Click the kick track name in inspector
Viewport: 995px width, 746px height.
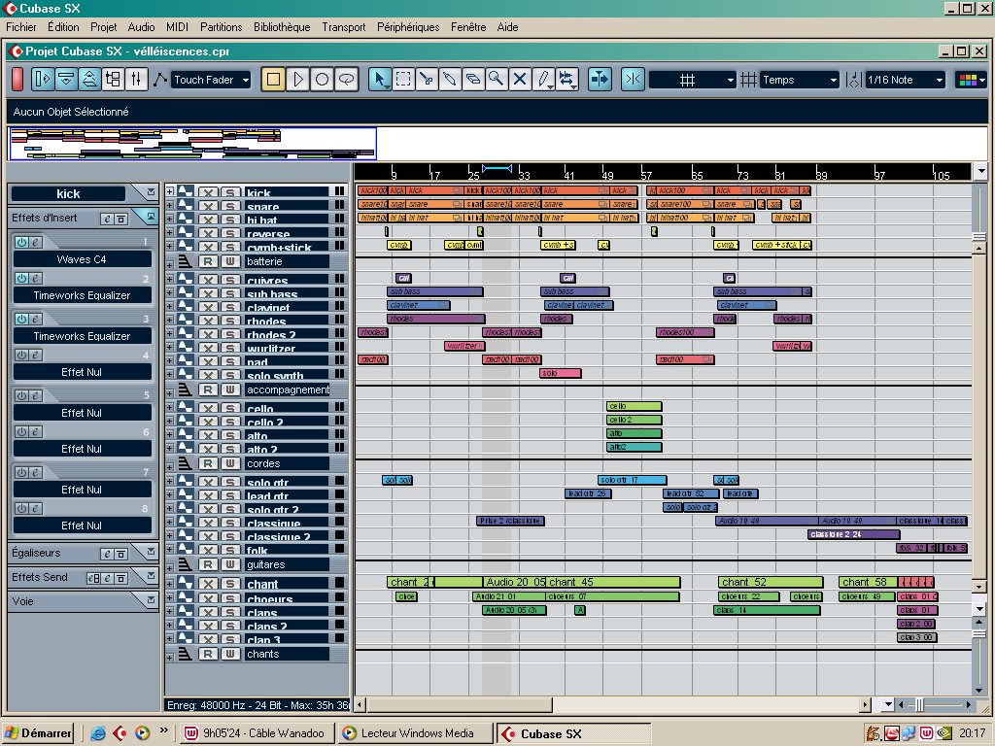68,193
